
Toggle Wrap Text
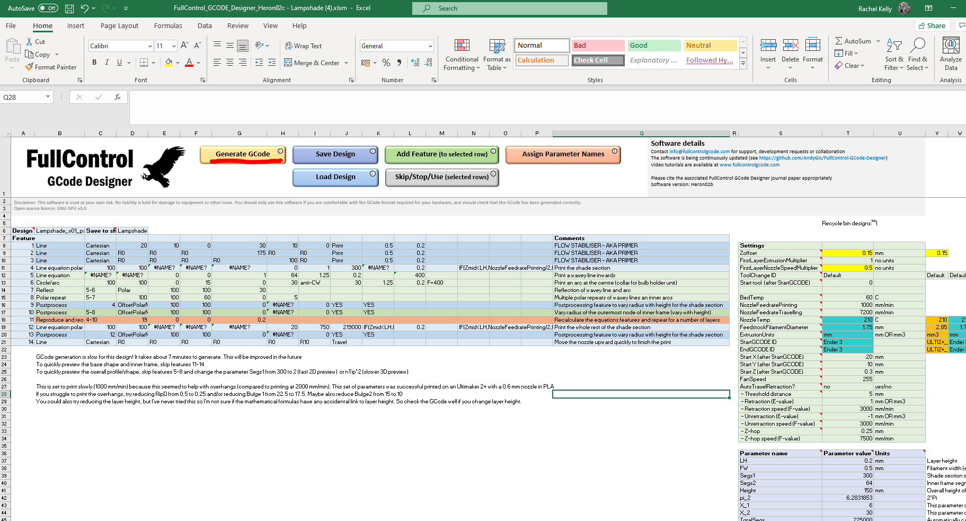click(x=303, y=46)
